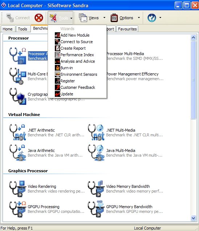Select the GPGPU Processing benchmark icon

[x=18, y=209]
